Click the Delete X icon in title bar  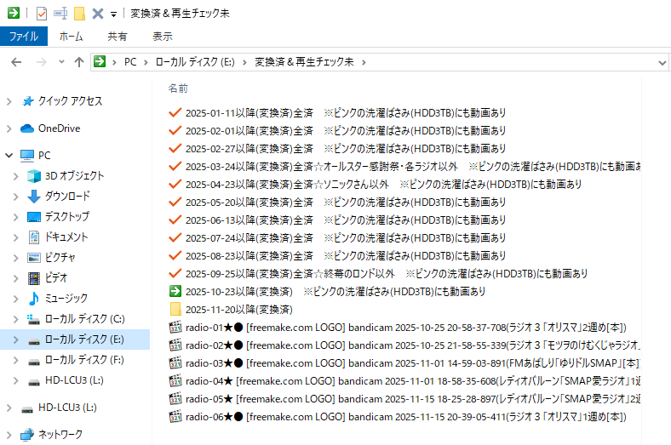98,13
